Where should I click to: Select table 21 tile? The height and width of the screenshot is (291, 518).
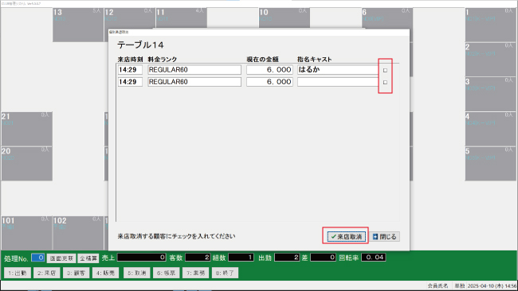pyautogui.click(x=27, y=129)
